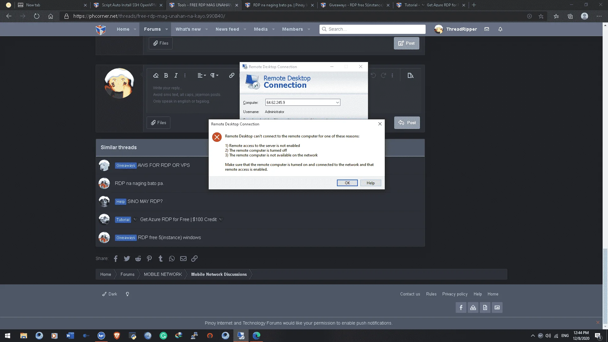Click the forum search field
The height and width of the screenshot is (342, 608).
coord(372,29)
